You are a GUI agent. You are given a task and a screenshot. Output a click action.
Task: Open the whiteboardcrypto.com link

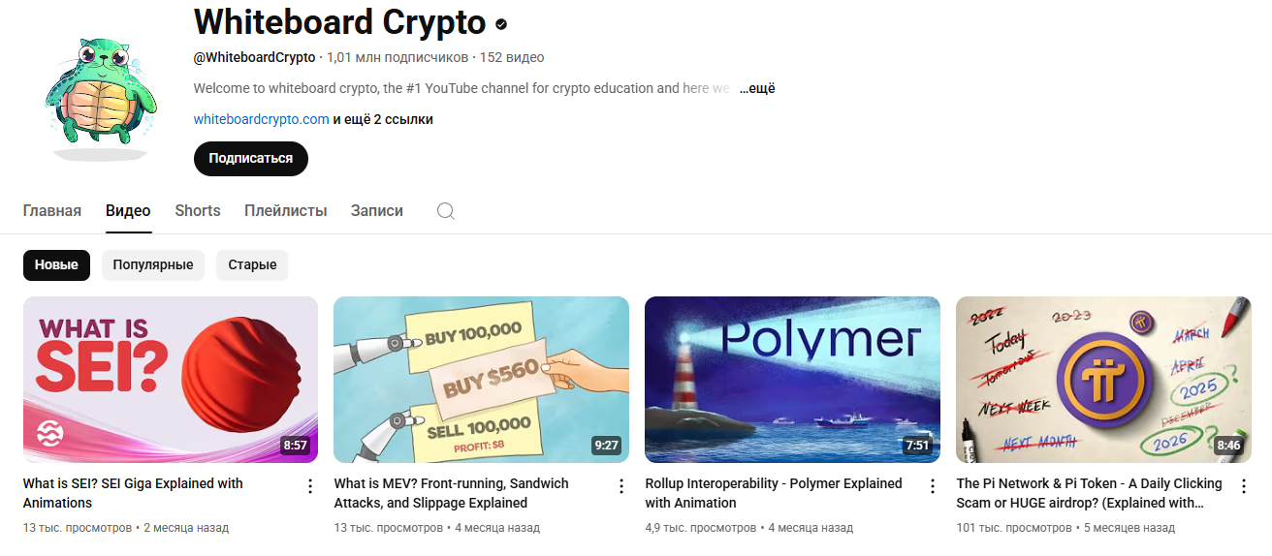(262, 119)
